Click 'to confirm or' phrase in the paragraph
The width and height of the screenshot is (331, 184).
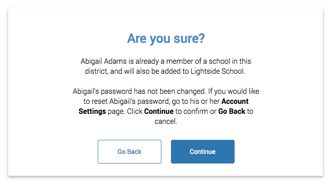(196, 111)
